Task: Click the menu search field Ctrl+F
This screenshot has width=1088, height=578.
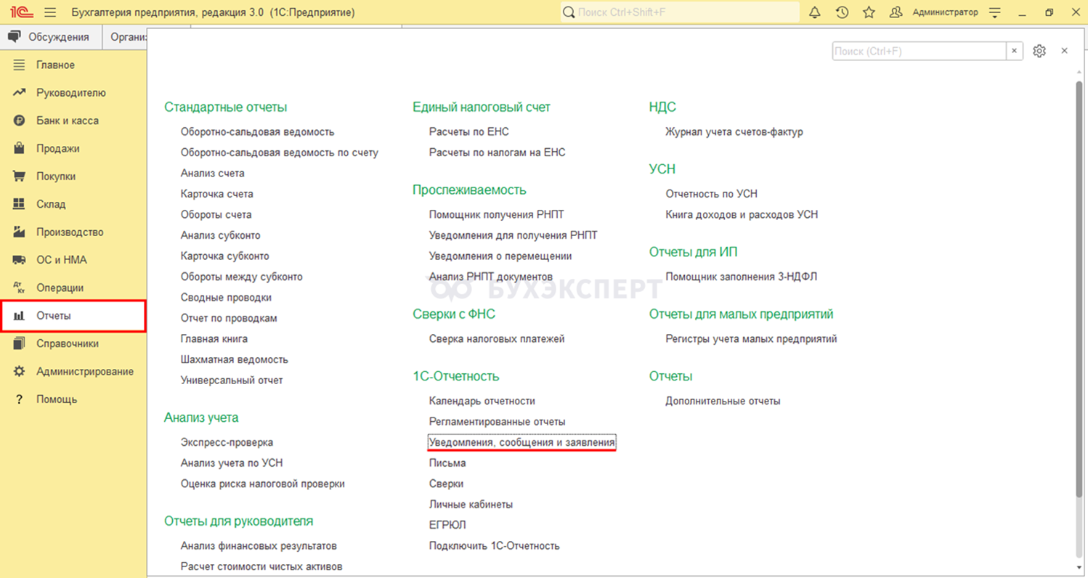Action: pos(919,51)
